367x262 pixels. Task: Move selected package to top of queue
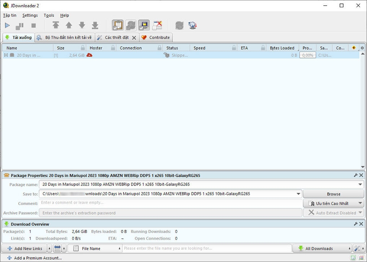(56, 25)
